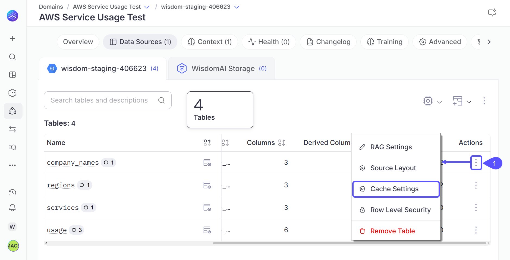510x260 pixels.
Task: Go to Domains in the breadcrumb
Action: click(x=51, y=7)
